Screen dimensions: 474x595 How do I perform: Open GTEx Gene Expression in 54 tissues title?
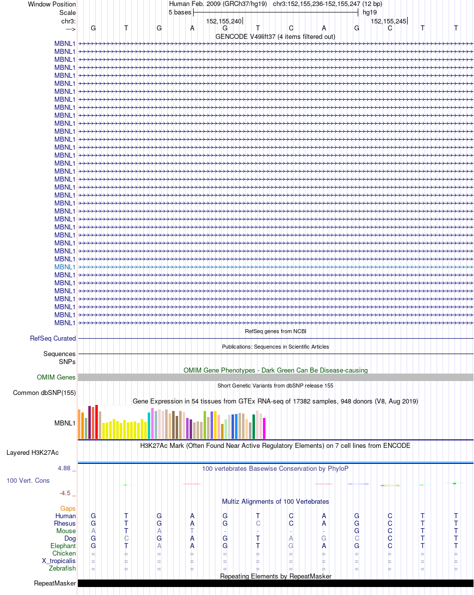coord(275,401)
